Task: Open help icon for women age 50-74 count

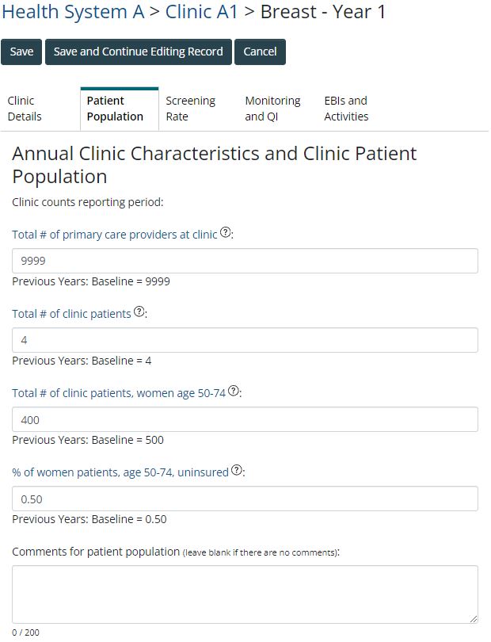Action: pos(234,392)
